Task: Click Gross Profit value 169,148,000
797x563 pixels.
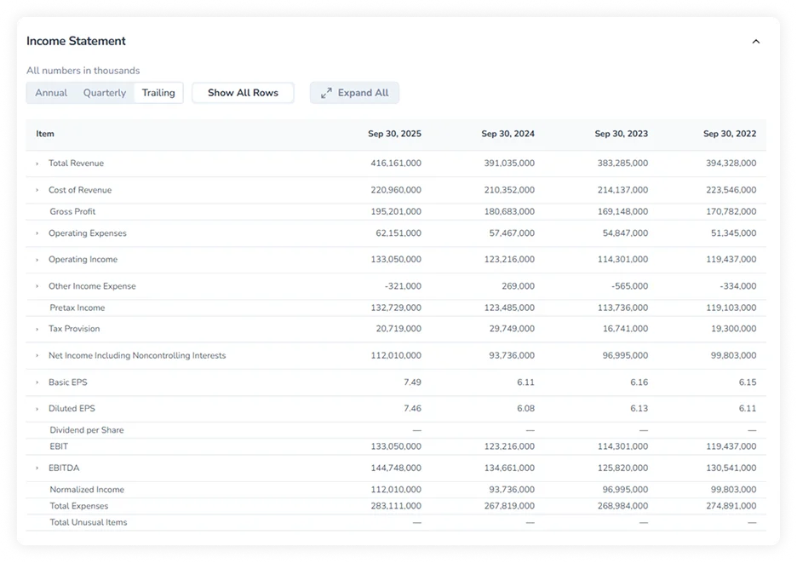Action: pos(622,211)
